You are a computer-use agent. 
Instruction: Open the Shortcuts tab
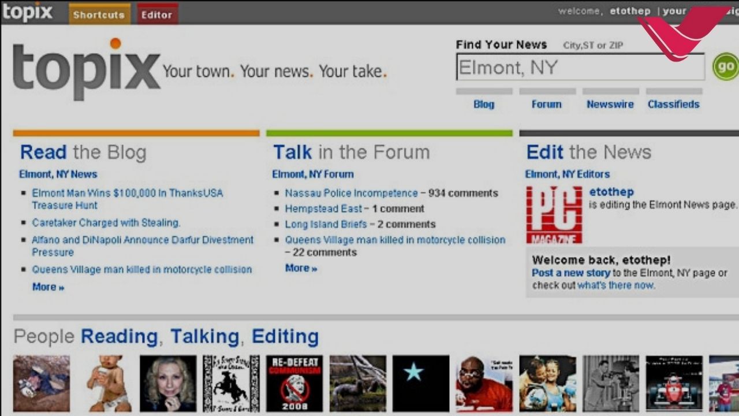[x=99, y=14]
